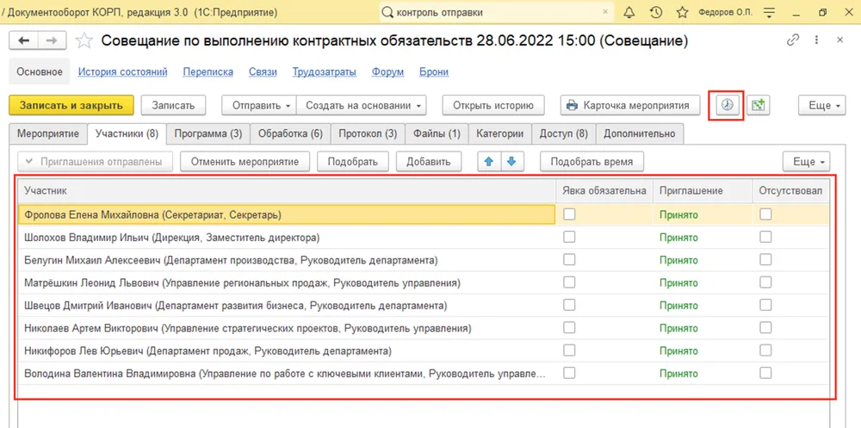Mark Фролова Елена Михайловна as absent
The height and width of the screenshot is (428, 861).
(765, 214)
